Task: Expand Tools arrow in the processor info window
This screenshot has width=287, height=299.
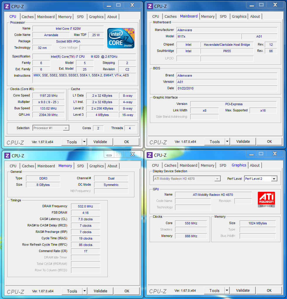Action: pos(84,142)
